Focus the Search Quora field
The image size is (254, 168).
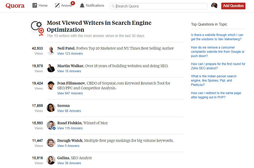[158, 6]
